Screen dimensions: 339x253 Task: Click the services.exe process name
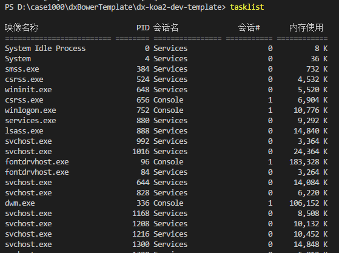pos(30,121)
